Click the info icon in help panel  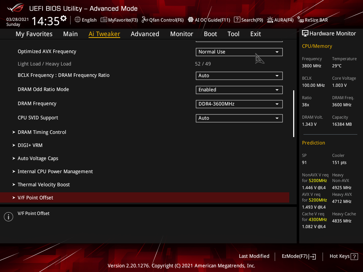click(x=9, y=217)
